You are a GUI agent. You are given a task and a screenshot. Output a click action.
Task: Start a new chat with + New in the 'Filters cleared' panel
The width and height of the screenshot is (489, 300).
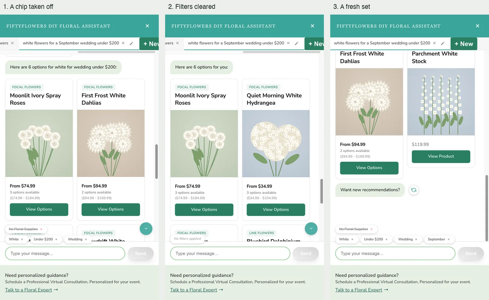[314, 44]
